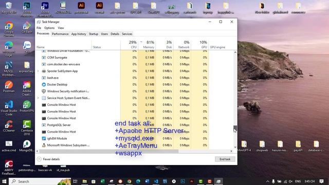The image size is (329, 185).
Task: Click the horizontal scrollbar thumb in process list
Action: pyautogui.click(x=108, y=151)
